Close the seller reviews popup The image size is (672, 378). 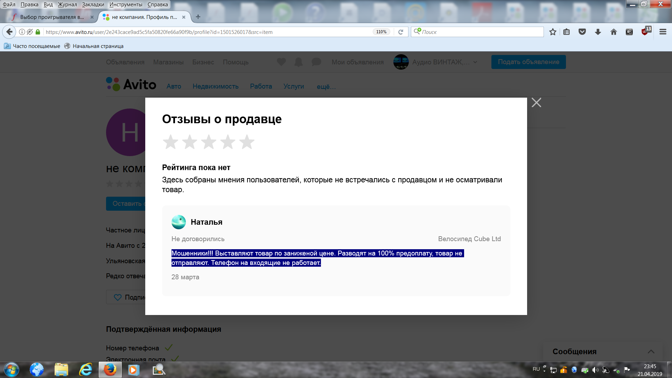[x=536, y=103]
